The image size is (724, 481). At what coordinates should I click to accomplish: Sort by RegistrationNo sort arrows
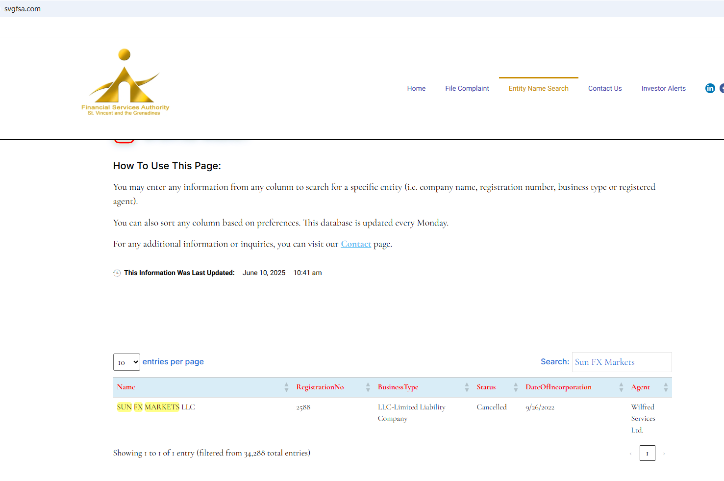click(x=368, y=387)
